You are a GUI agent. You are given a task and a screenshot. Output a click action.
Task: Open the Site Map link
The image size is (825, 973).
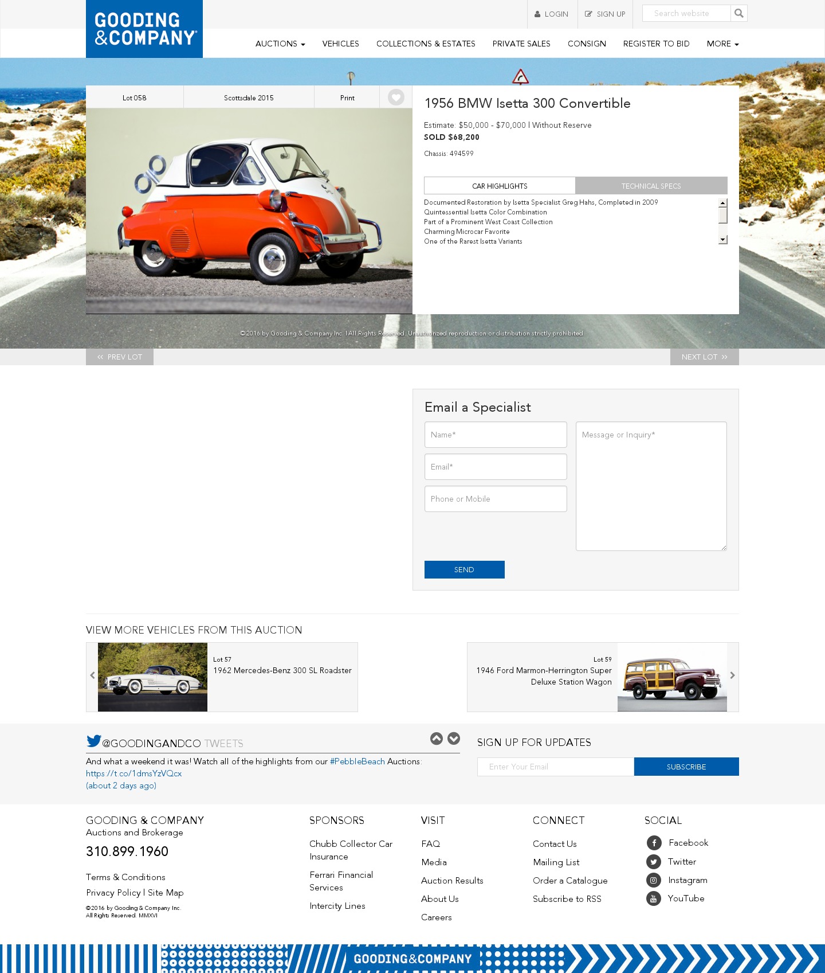pyautogui.click(x=166, y=893)
